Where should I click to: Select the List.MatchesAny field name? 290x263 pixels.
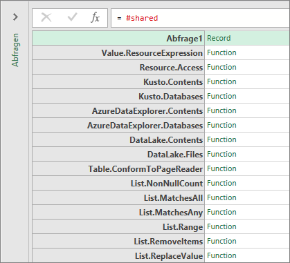point(171,213)
